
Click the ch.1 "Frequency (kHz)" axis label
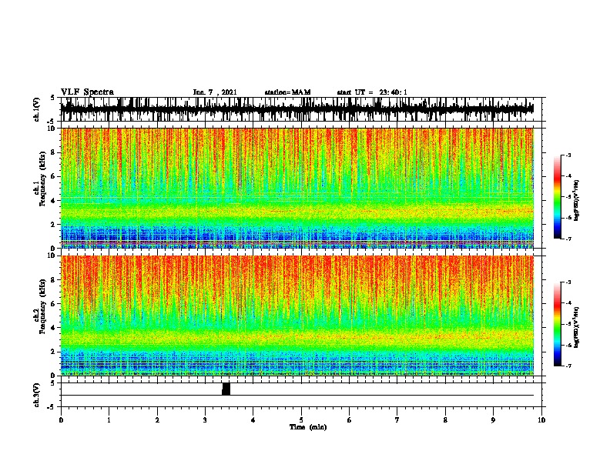(x=42, y=179)
